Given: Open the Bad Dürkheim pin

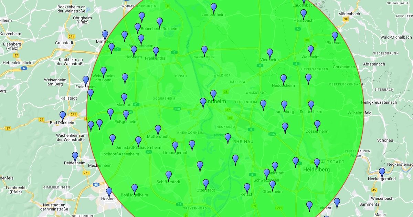Looking at the screenshot, I should (63, 116).
